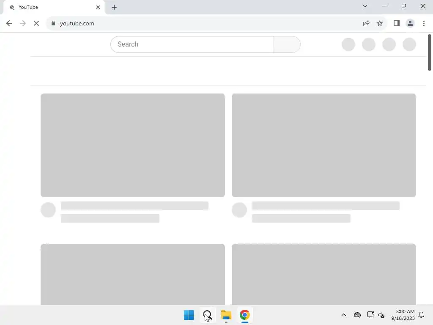Open Chrome three-dot menu
This screenshot has width=433, height=325.
click(424, 24)
